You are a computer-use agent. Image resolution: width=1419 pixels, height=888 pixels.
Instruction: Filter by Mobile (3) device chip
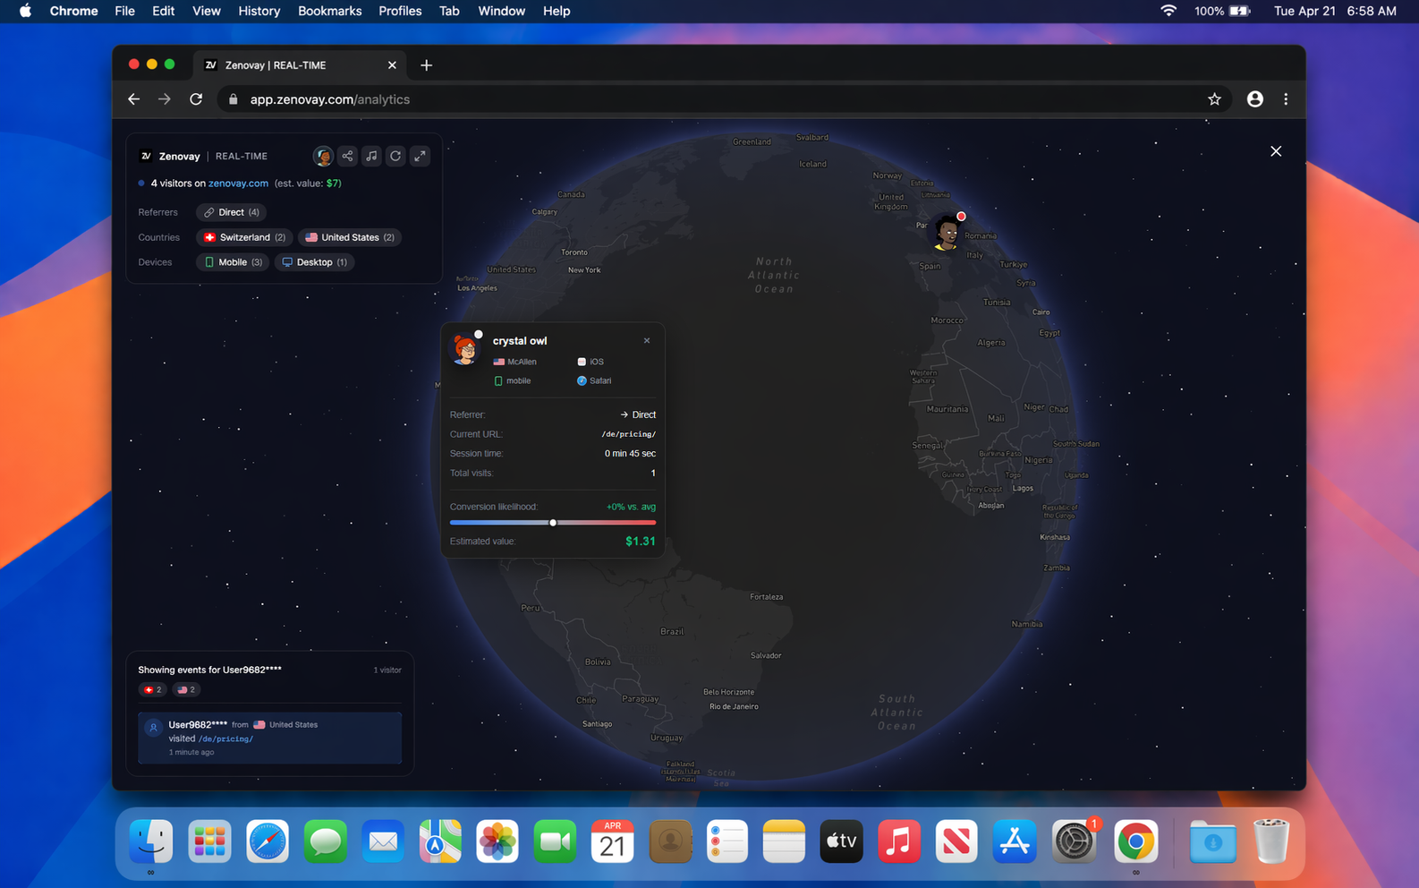233,262
